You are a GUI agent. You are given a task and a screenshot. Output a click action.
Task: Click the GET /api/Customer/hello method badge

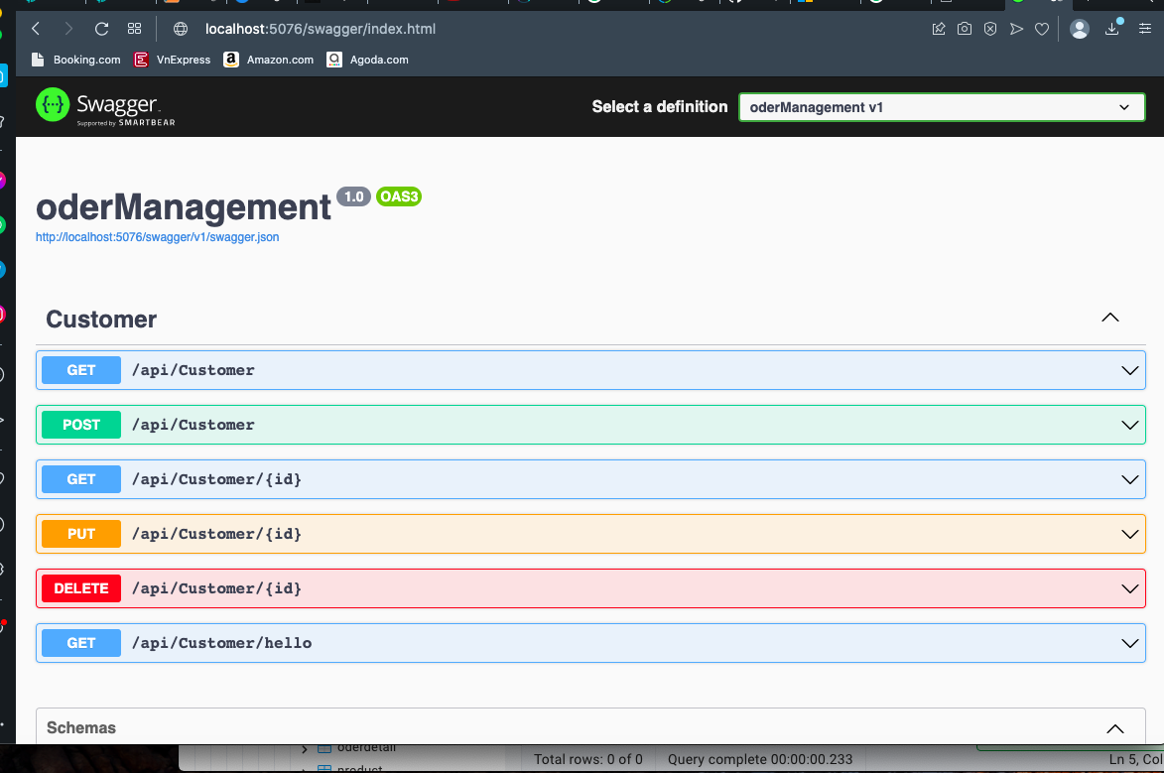tap(81, 643)
